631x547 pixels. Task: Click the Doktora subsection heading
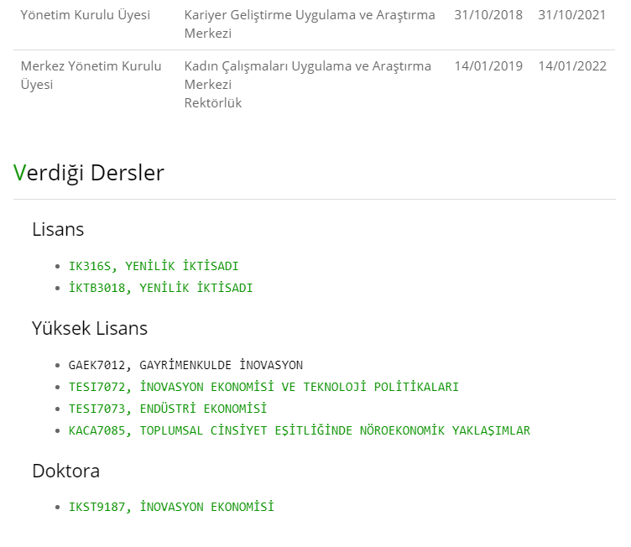66,471
